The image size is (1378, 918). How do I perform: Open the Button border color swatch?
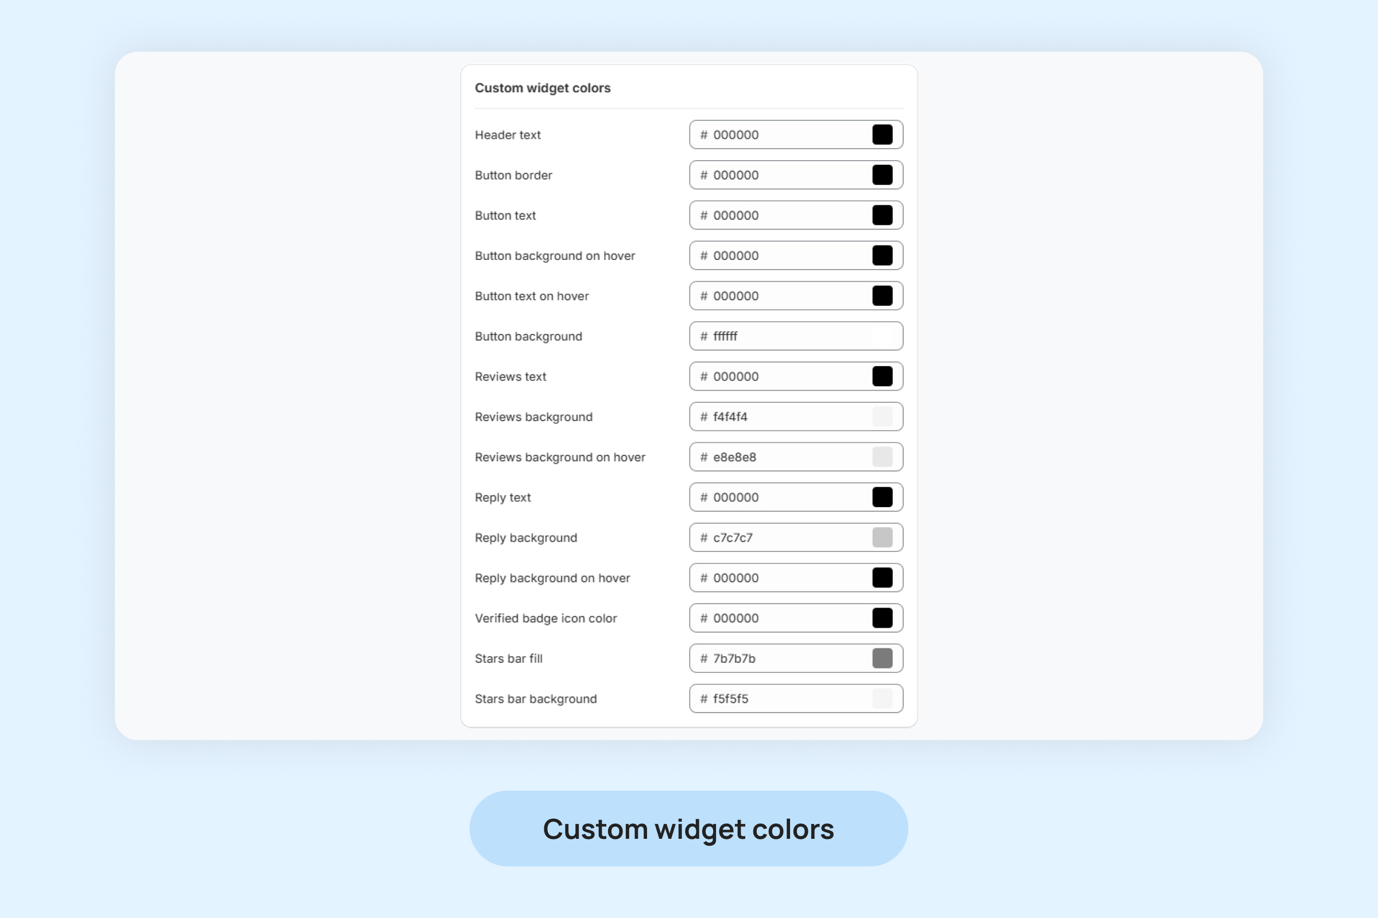pos(882,175)
